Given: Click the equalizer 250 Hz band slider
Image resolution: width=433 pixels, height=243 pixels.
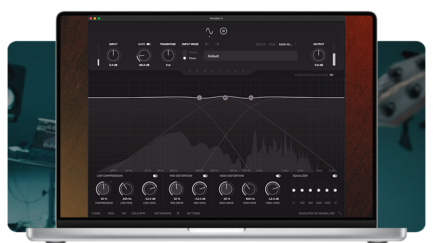Looking at the screenshot, I should [x=302, y=190].
